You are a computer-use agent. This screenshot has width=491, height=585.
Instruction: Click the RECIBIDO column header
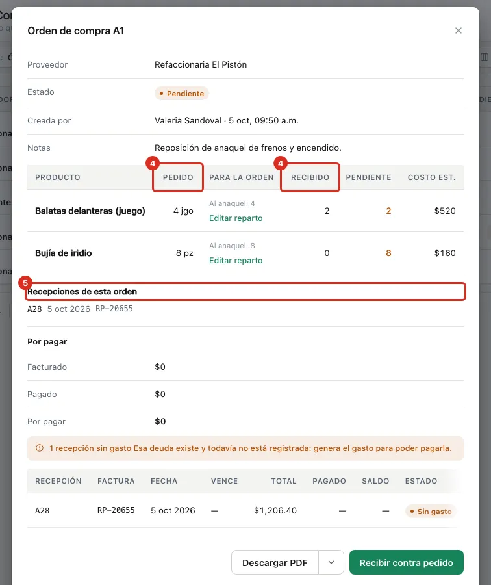click(x=310, y=177)
